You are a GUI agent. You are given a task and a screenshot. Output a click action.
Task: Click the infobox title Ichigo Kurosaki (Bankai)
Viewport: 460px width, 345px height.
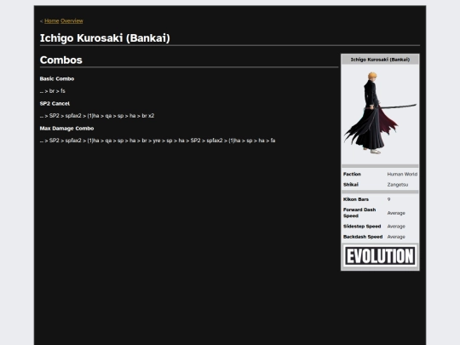[380, 60]
